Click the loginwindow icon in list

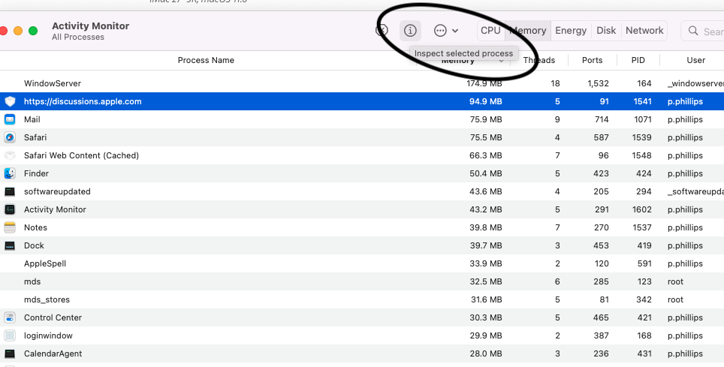tap(10, 335)
